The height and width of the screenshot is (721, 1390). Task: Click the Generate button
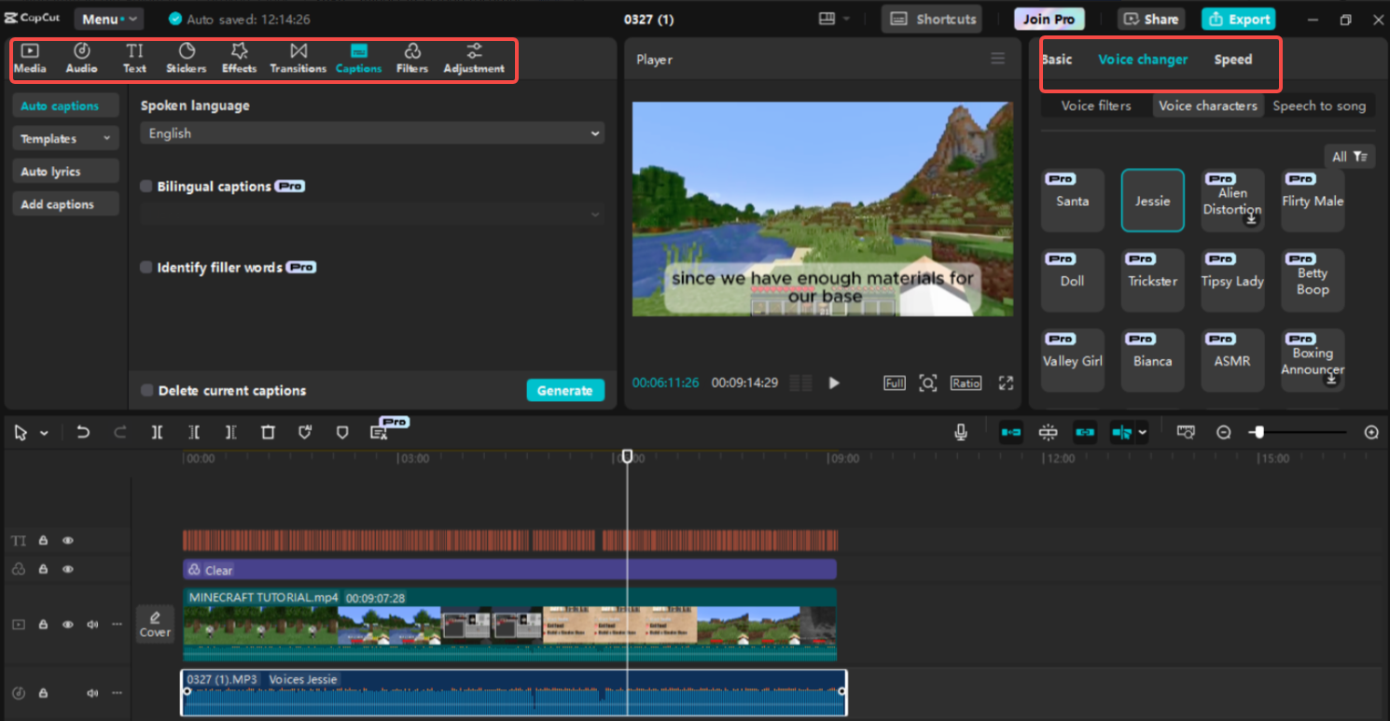(x=565, y=391)
